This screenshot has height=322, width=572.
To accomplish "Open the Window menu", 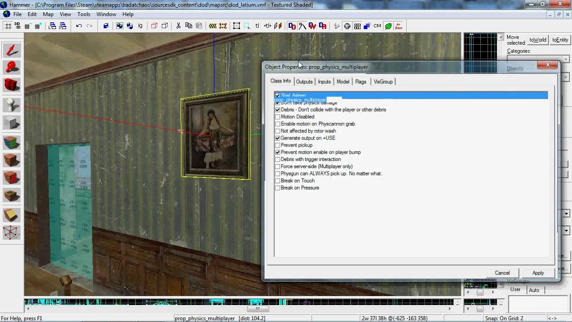I will [106, 14].
